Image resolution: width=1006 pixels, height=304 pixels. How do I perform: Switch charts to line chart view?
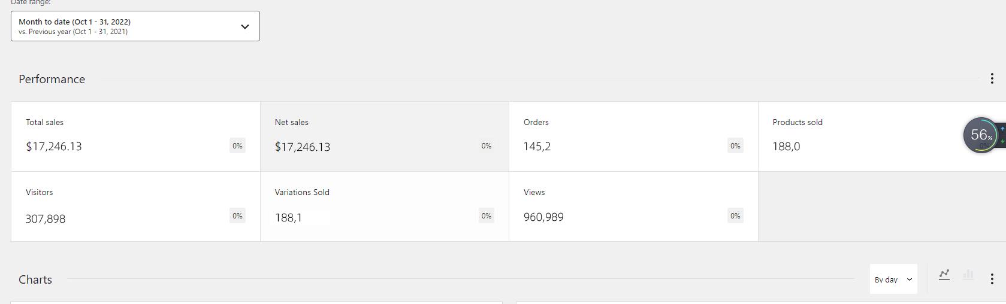[944, 275]
